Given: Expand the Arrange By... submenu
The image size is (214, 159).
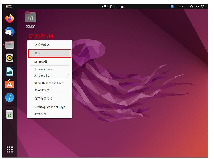Looking at the screenshot, I should (50, 76).
